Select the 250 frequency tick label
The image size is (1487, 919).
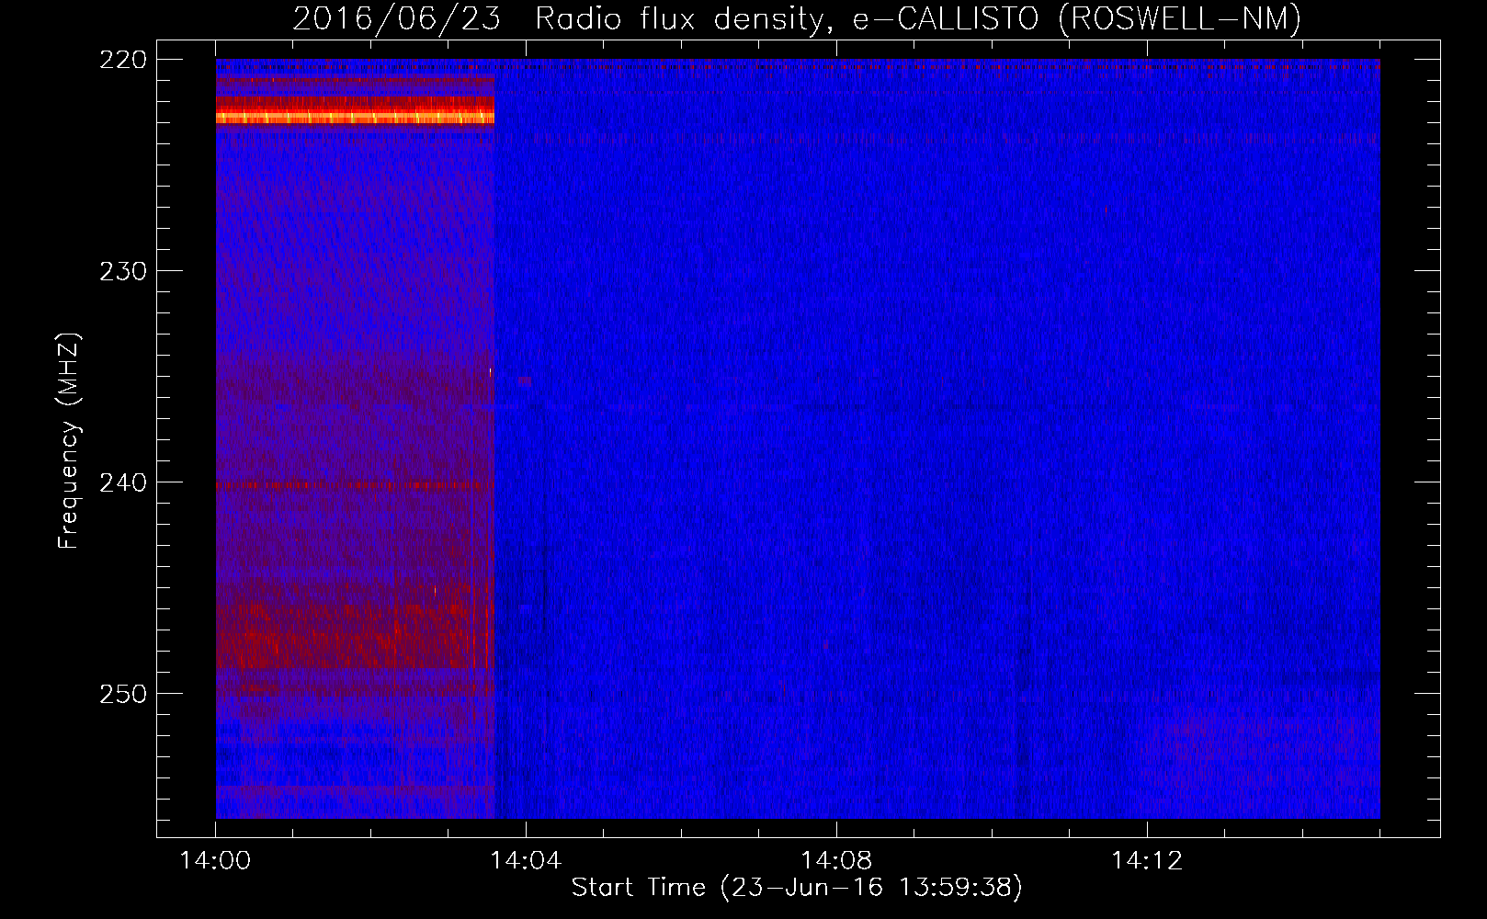[x=122, y=694]
